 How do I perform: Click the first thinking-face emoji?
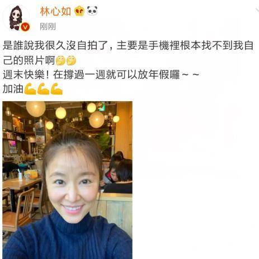point(61,60)
